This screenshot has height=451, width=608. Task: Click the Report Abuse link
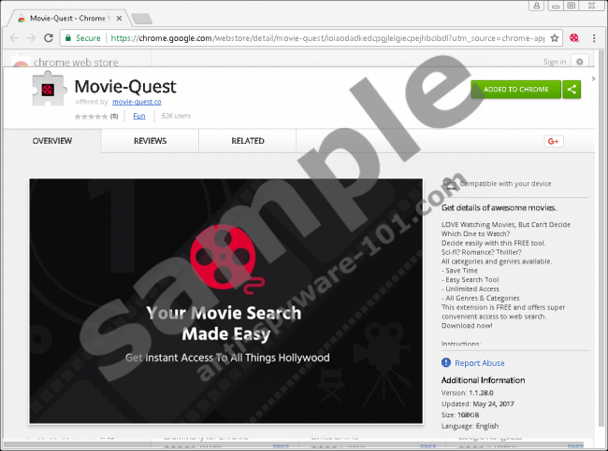tap(479, 363)
